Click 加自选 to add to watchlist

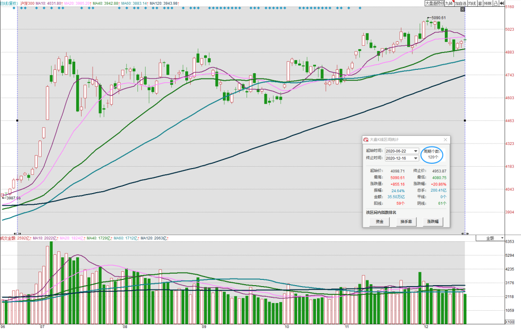(x=461, y=3)
